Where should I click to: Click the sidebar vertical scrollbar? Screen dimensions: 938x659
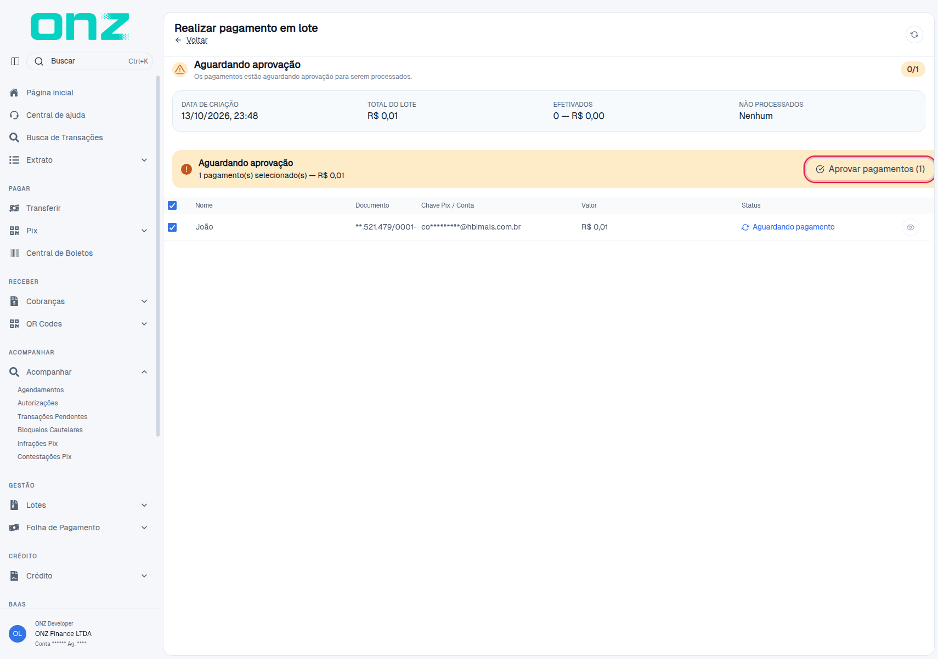158,256
